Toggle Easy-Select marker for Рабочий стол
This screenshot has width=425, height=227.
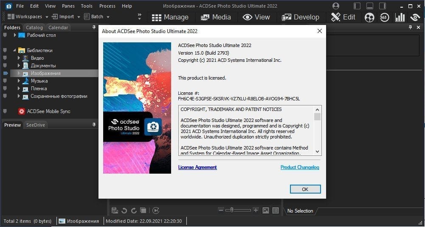[x=5, y=35]
